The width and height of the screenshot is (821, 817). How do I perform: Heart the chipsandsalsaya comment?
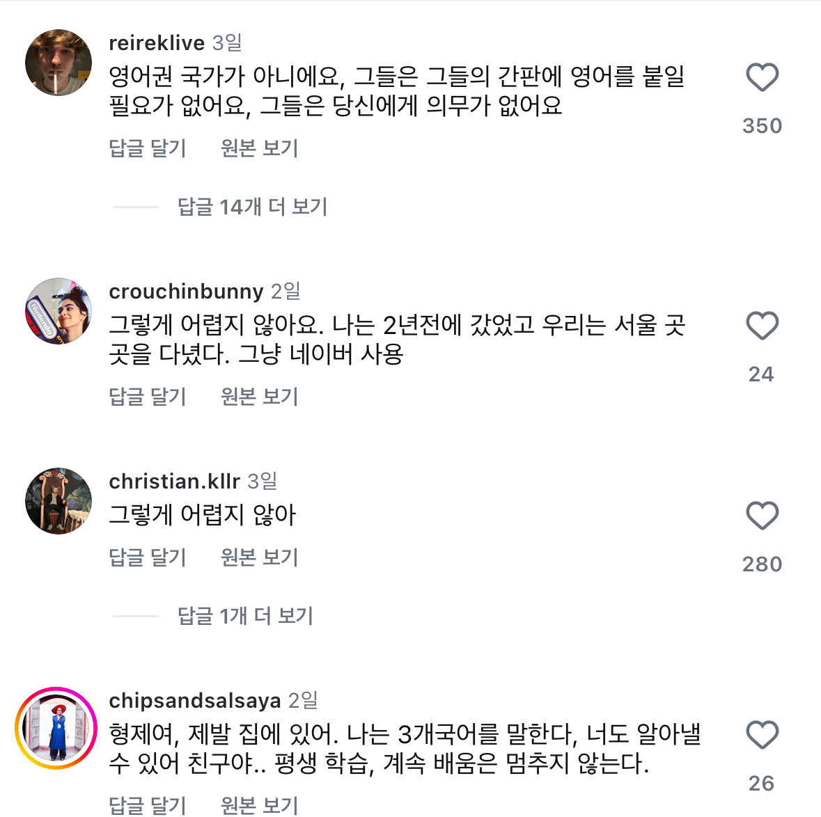point(762,735)
